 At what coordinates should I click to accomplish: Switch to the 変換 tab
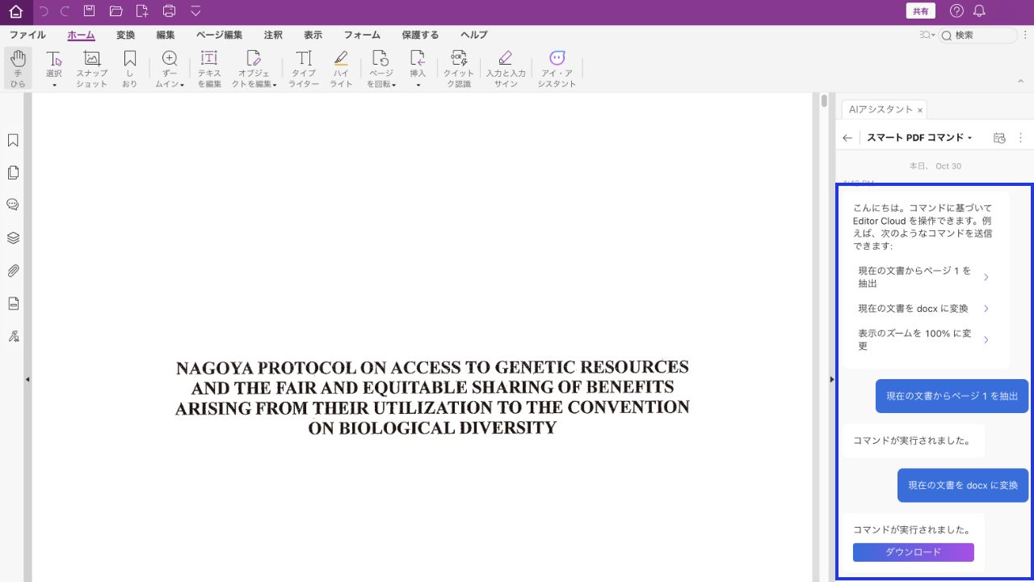(125, 35)
